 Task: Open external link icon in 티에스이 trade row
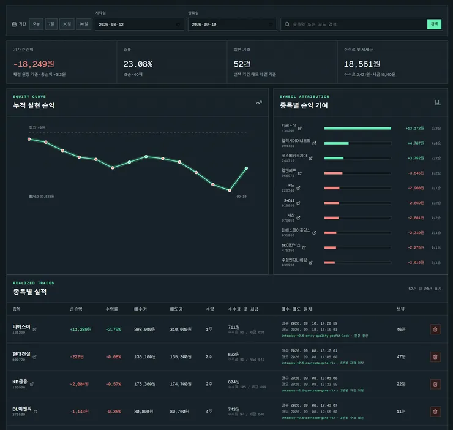pyautogui.click(x=34, y=330)
